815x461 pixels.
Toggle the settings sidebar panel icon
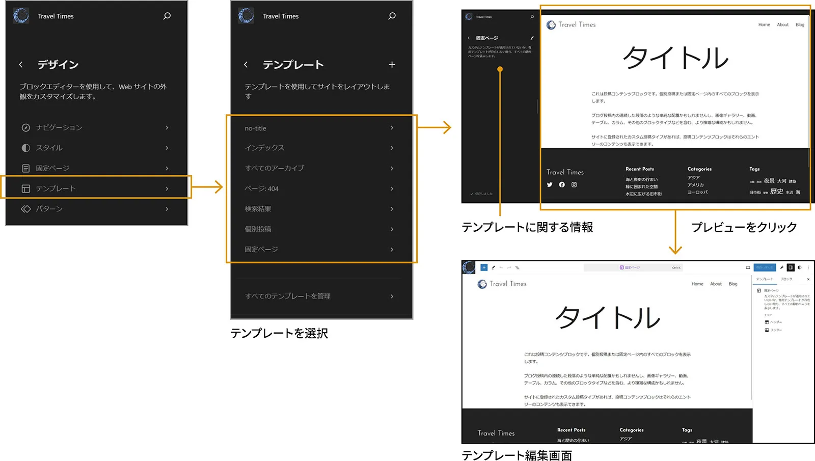(x=791, y=267)
